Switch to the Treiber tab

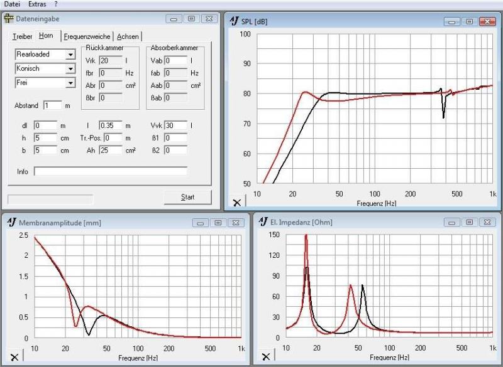[x=22, y=36]
